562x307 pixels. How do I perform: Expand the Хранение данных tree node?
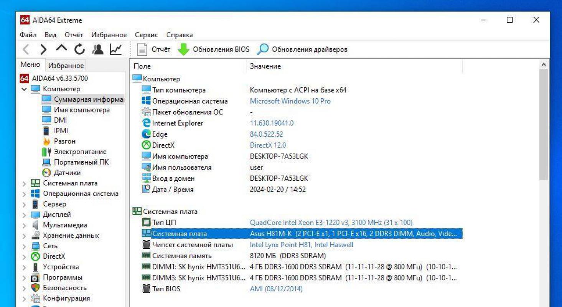[x=24, y=236]
